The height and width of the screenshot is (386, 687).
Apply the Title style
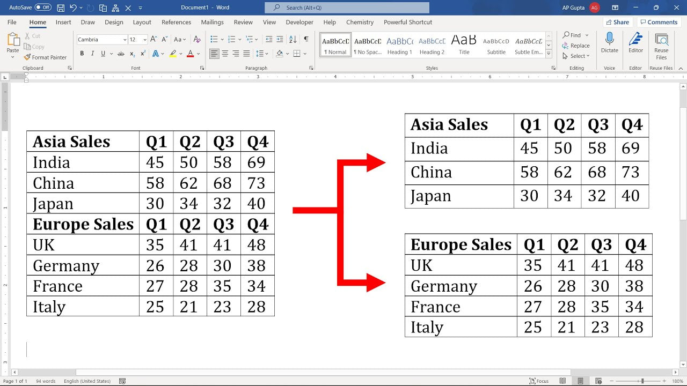coord(464,44)
